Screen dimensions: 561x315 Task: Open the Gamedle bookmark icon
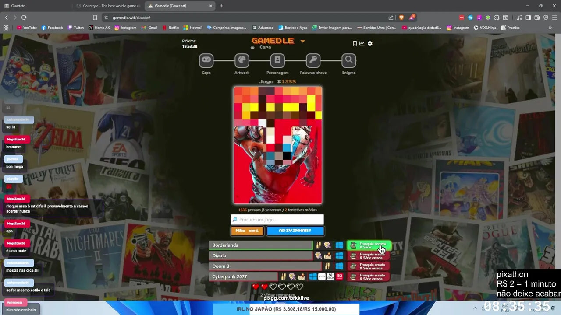point(355,43)
